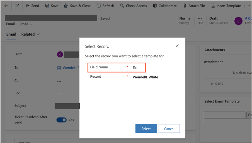Click the Select Email Template search box
252x143 pixels.
click(224, 115)
